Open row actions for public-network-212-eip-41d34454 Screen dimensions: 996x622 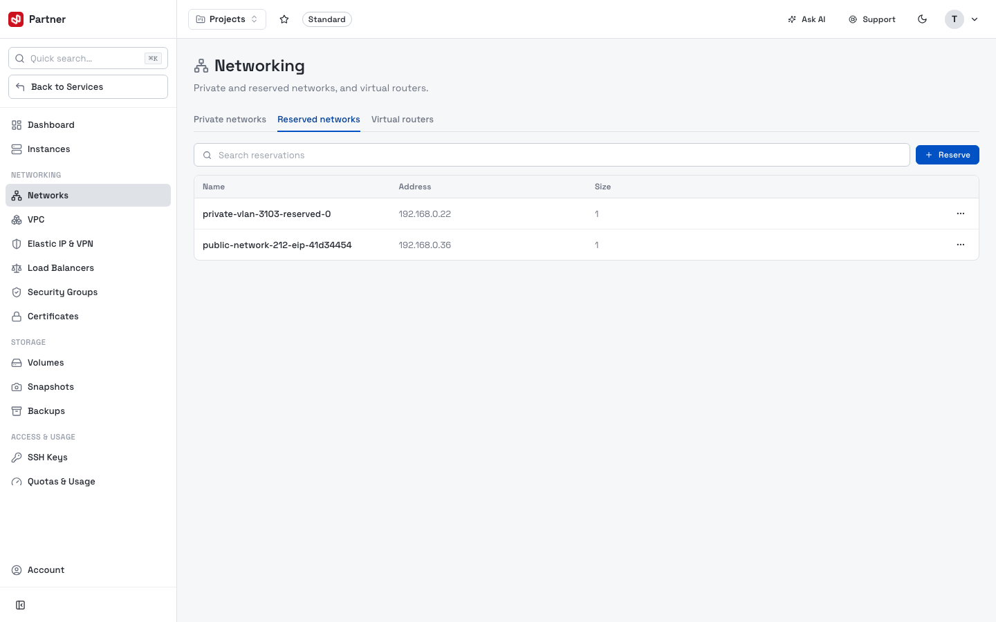961,245
